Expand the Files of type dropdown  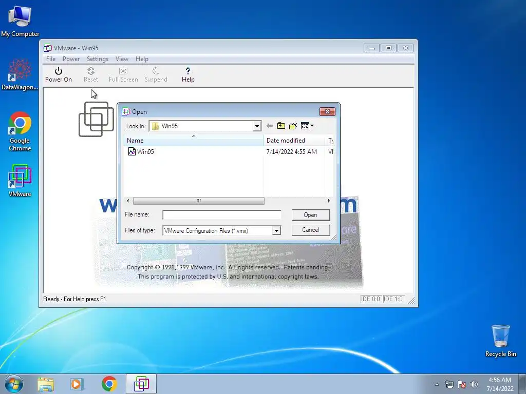(276, 230)
